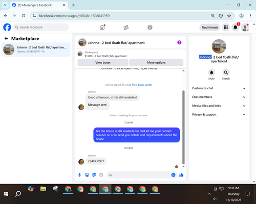Open Chrome install app icon in address bar
Screen dimensions: 256x204
[x=221, y=16]
